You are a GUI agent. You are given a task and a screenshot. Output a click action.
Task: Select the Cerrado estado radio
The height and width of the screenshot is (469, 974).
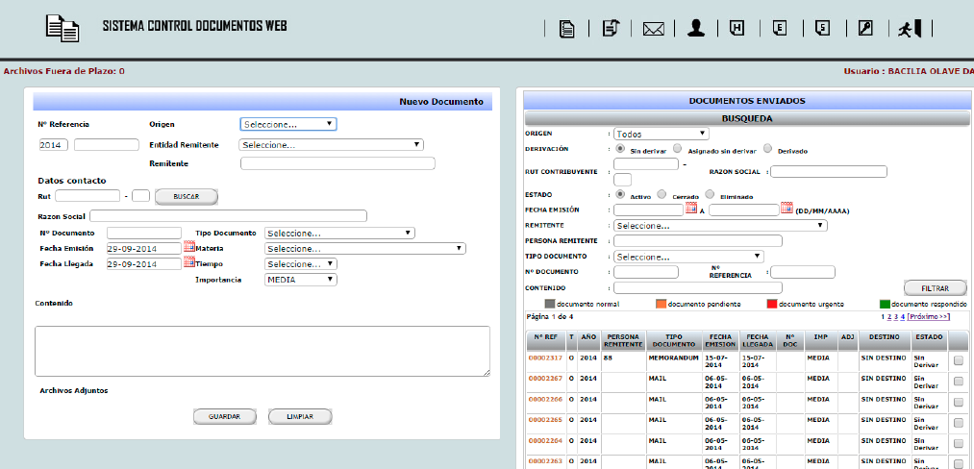[x=662, y=194]
